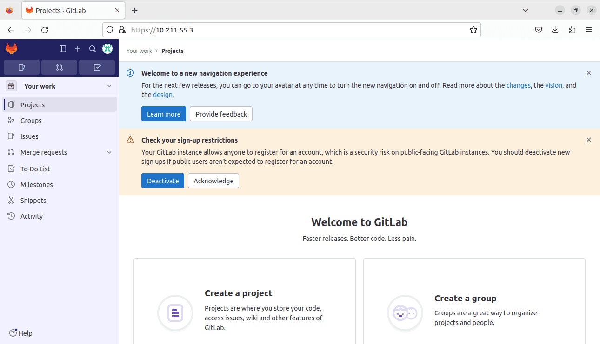The image size is (600, 344).
Task: Open the changes link
Action: 519,85
